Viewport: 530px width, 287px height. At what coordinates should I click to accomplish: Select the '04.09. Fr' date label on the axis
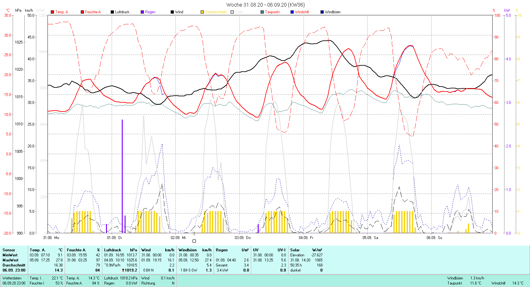click(x=306, y=237)
